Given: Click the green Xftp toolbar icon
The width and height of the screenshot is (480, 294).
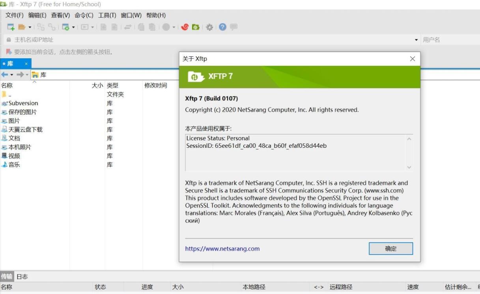Looking at the screenshot, I should (x=196, y=27).
